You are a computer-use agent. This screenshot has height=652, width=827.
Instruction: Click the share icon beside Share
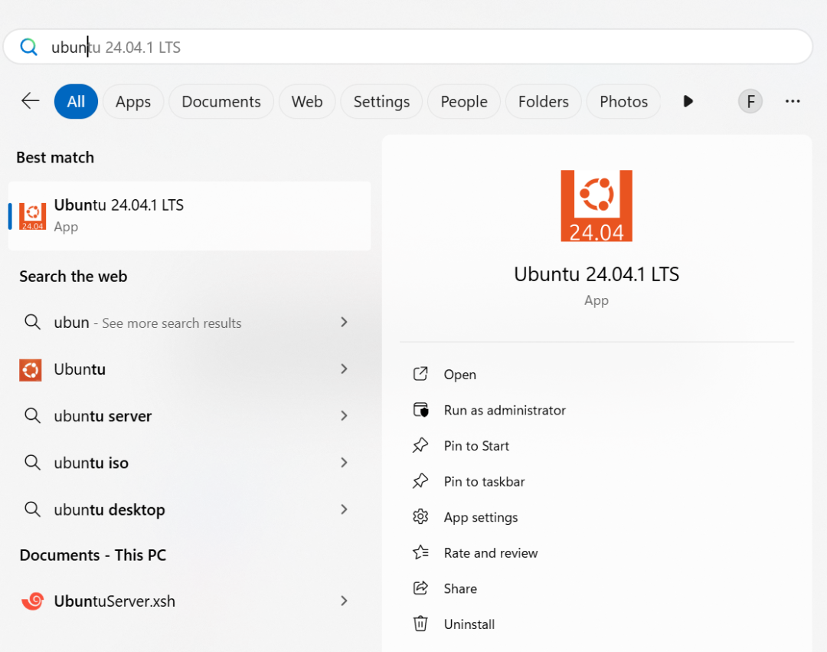click(x=420, y=588)
